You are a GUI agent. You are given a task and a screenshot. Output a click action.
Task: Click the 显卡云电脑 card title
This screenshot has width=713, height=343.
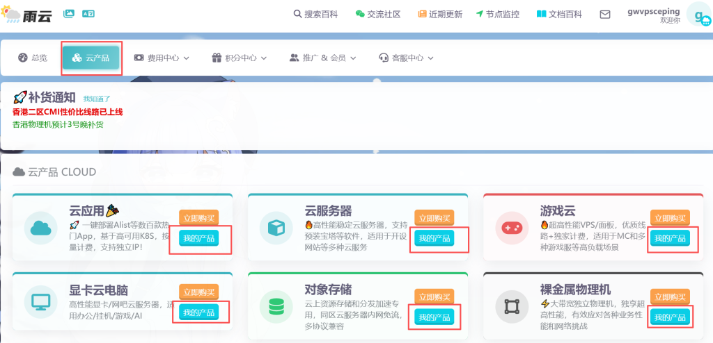(x=99, y=290)
